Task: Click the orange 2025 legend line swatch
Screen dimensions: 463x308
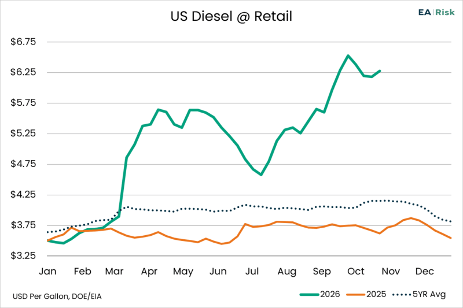Action: click(356, 295)
